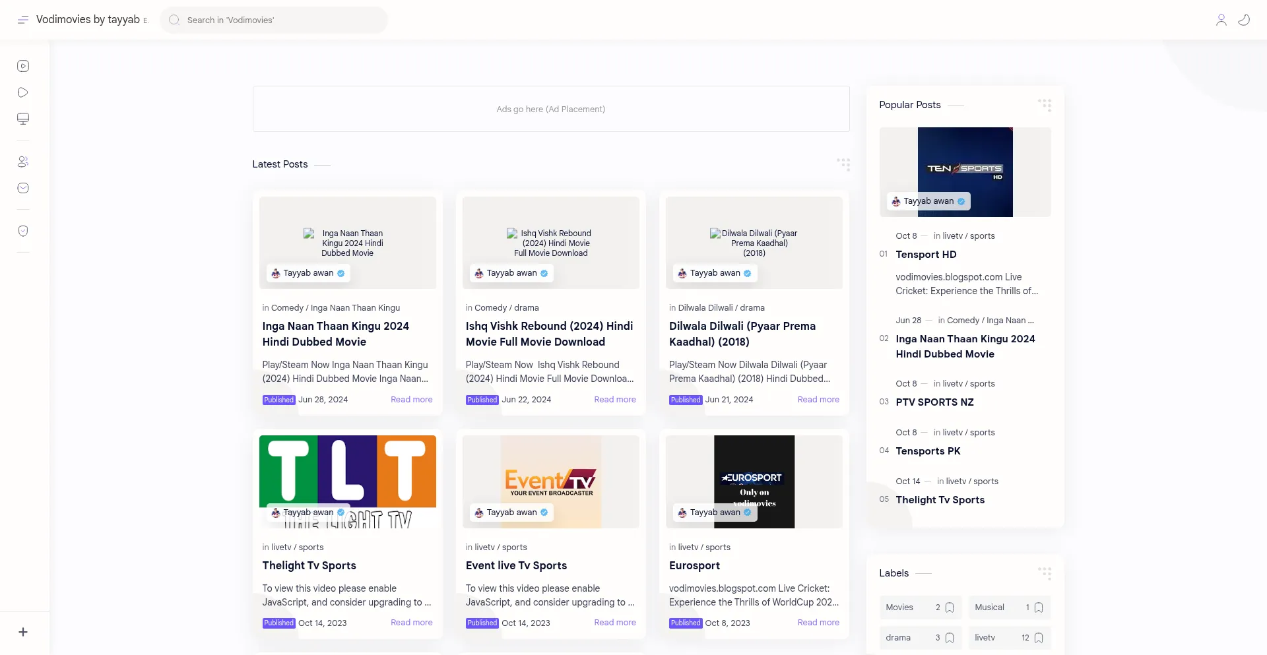Image resolution: width=1267 pixels, height=655 pixels.
Task: Click author badge on Ishq Vishk thumbnail
Action: [x=511, y=273]
